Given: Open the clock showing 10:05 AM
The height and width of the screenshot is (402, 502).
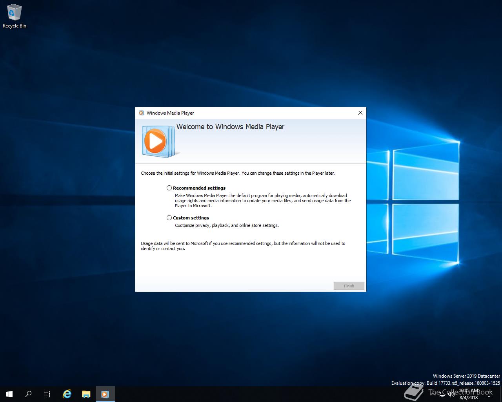Looking at the screenshot, I should pyautogui.click(x=469, y=394).
